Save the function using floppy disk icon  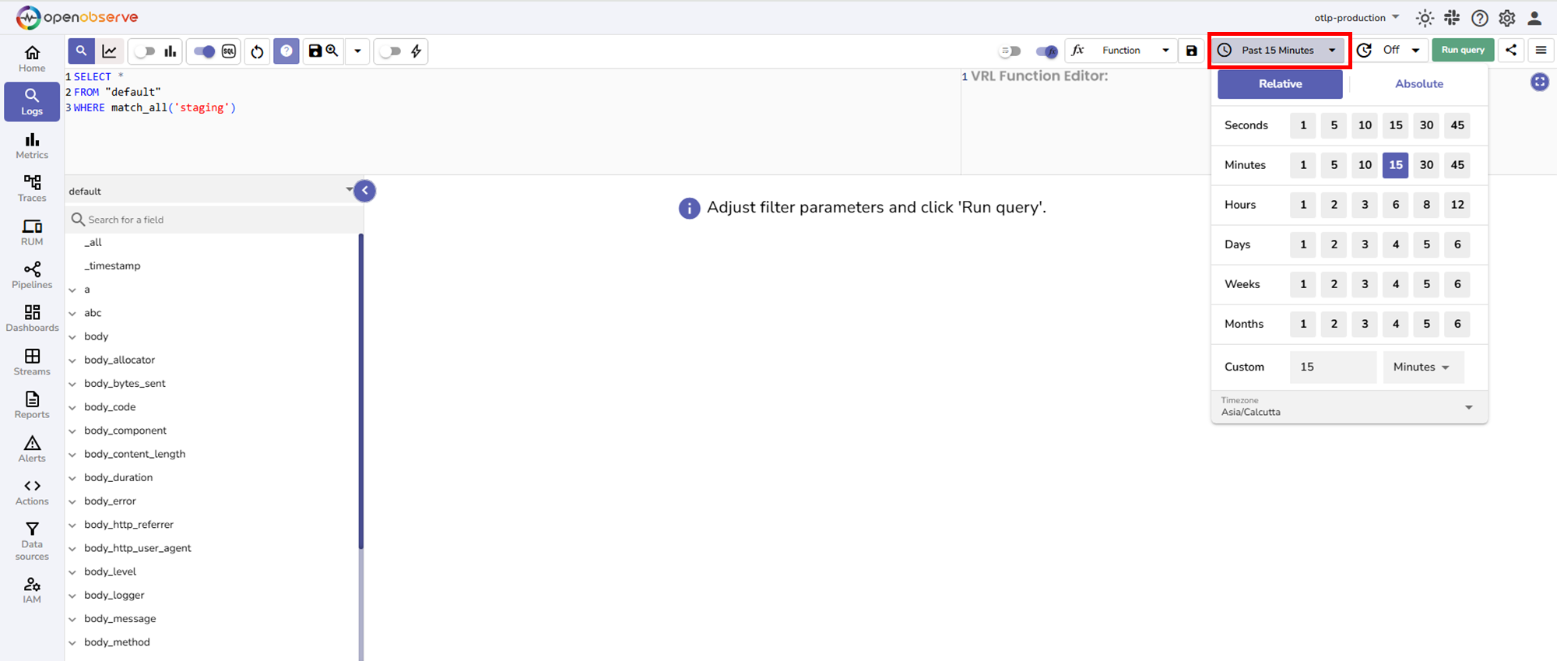click(x=1191, y=51)
